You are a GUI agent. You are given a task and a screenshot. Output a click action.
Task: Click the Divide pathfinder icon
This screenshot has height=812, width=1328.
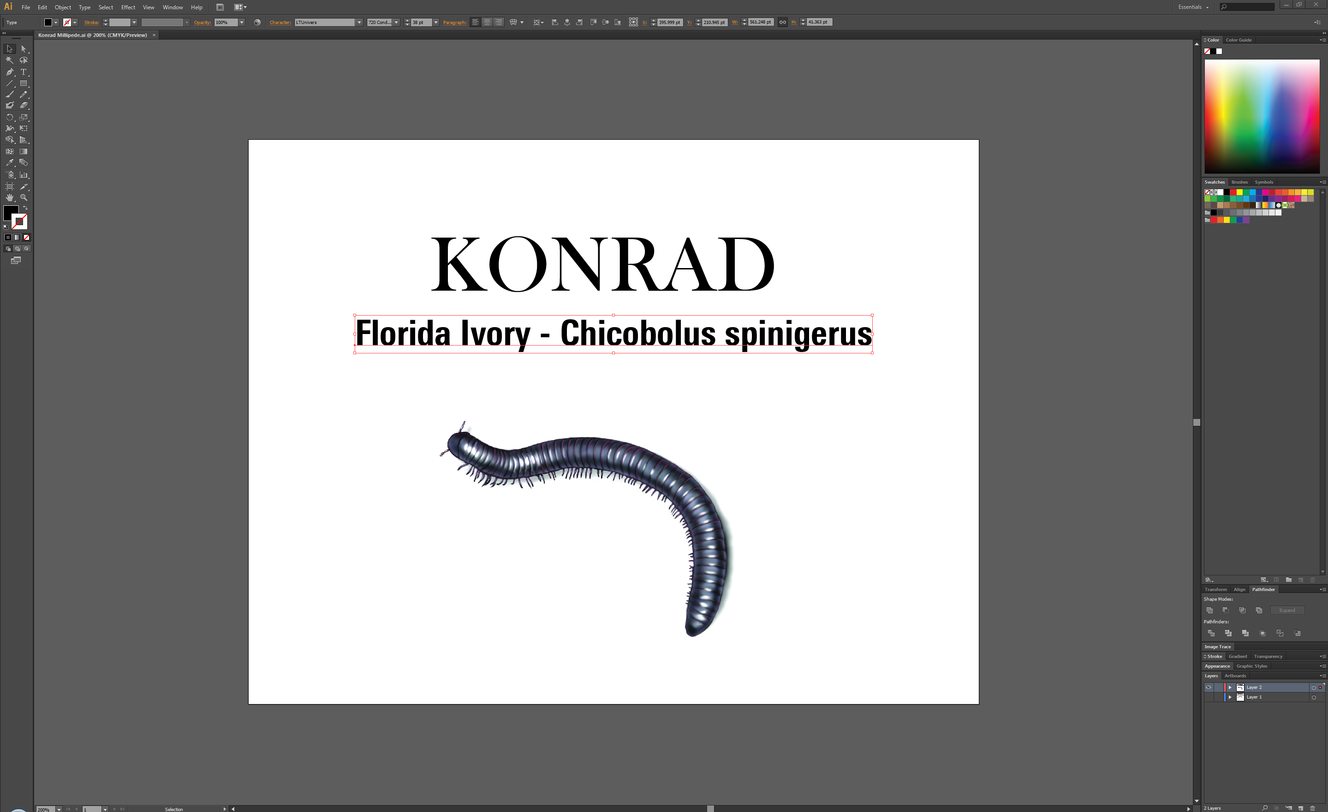pos(1211,633)
